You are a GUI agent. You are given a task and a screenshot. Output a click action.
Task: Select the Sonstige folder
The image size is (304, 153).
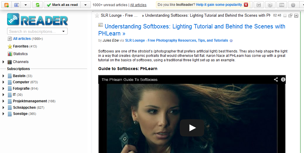tap(20, 114)
